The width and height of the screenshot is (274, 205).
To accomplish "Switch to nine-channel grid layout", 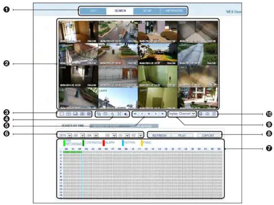I will coord(82,114).
